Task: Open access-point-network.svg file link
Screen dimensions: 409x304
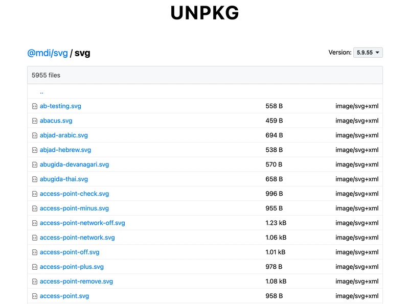Action: pos(77,238)
